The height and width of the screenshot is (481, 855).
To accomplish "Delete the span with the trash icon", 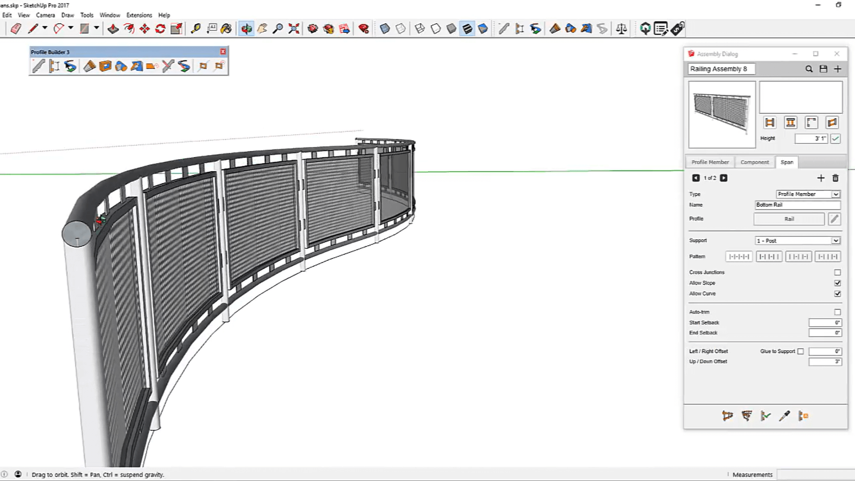I will click(835, 178).
